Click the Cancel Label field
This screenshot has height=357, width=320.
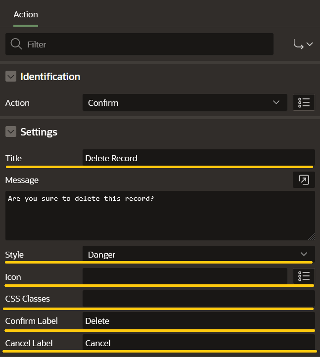[x=198, y=343]
